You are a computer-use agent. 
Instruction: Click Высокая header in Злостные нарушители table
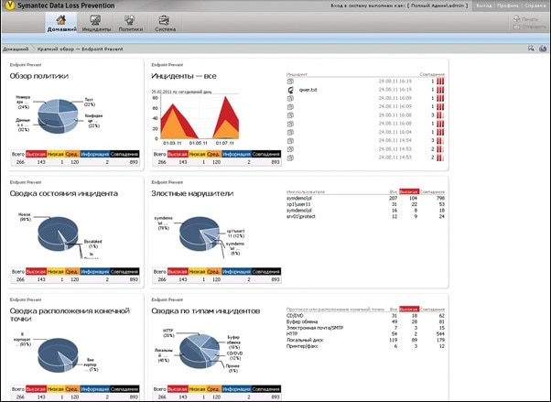point(409,191)
